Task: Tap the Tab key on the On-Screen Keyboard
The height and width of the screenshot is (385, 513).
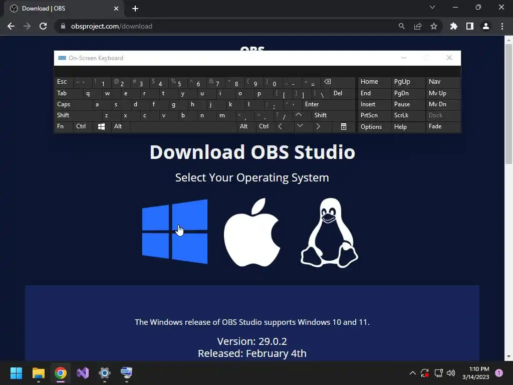Action: [68, 94]
